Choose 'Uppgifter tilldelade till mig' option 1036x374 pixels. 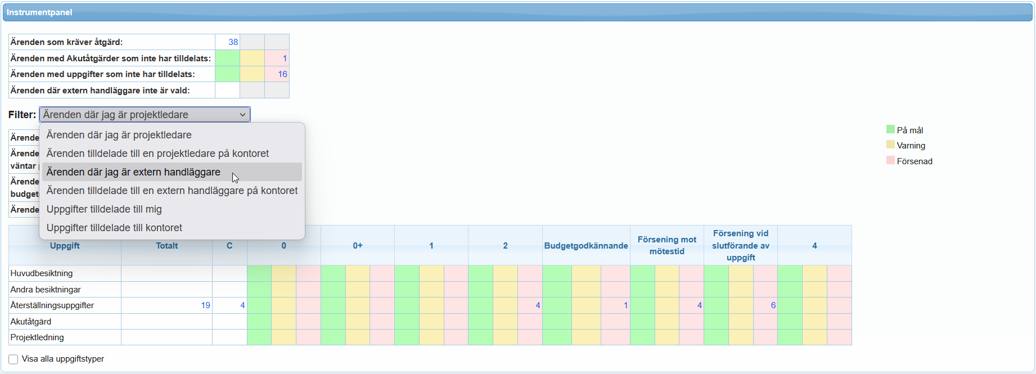[x=104, y=209]
